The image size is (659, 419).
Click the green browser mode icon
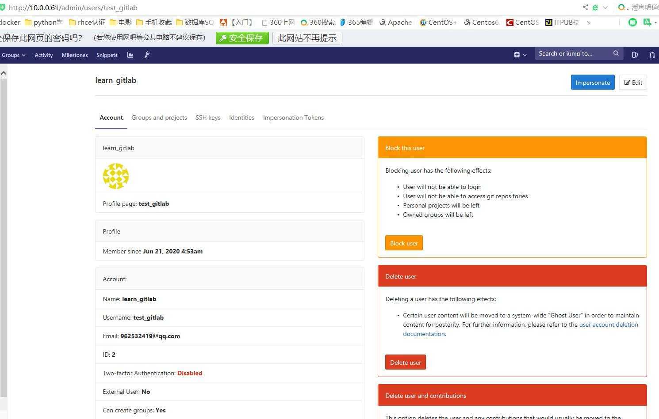coord(595,8)
